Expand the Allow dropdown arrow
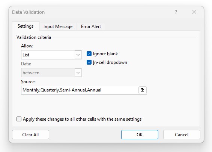Image resolution: width=212 pixels, height=152 pixels. 78,55
